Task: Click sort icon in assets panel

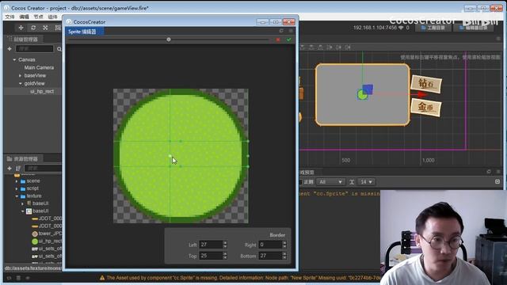Action: click(18, 169)
